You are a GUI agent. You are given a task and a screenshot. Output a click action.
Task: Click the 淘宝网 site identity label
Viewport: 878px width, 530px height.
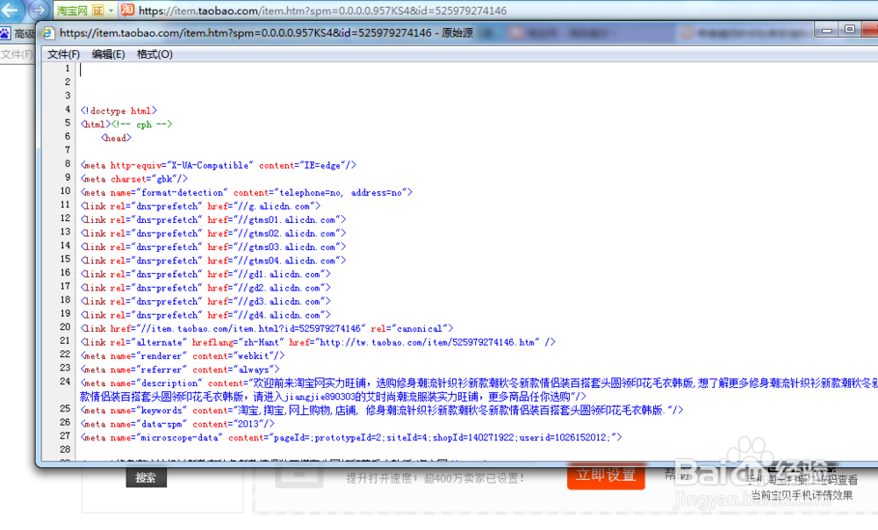point(72,10)
